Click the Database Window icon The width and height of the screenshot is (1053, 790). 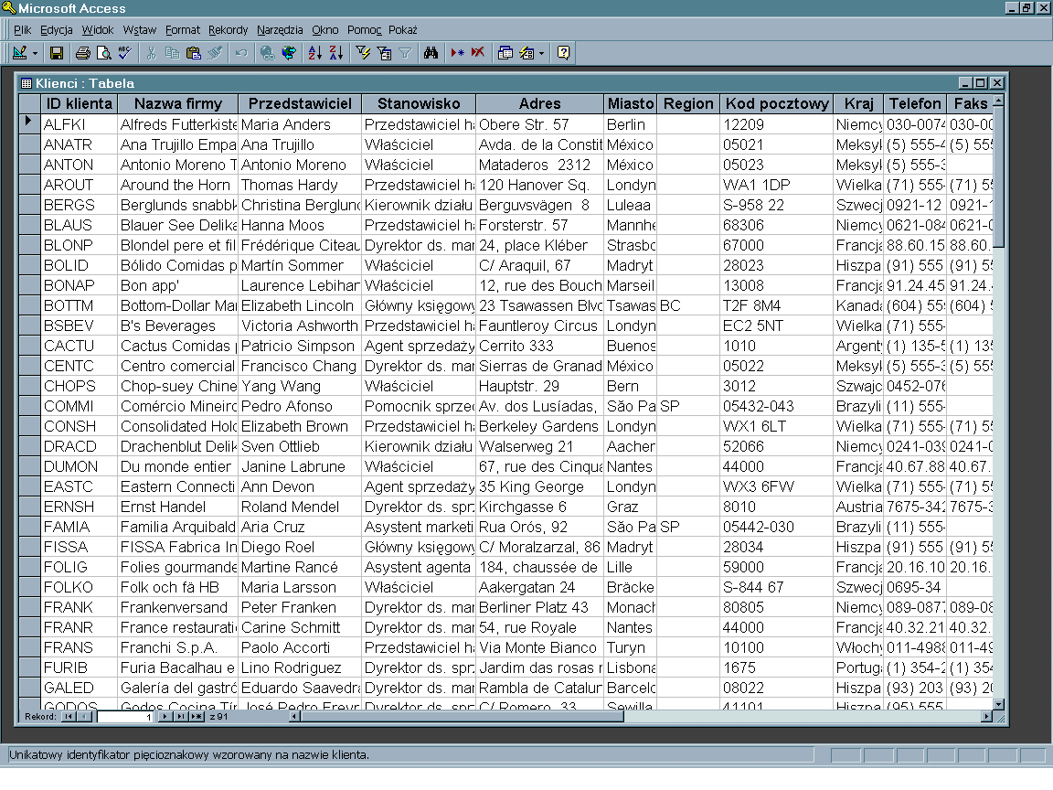pos(505,53)
